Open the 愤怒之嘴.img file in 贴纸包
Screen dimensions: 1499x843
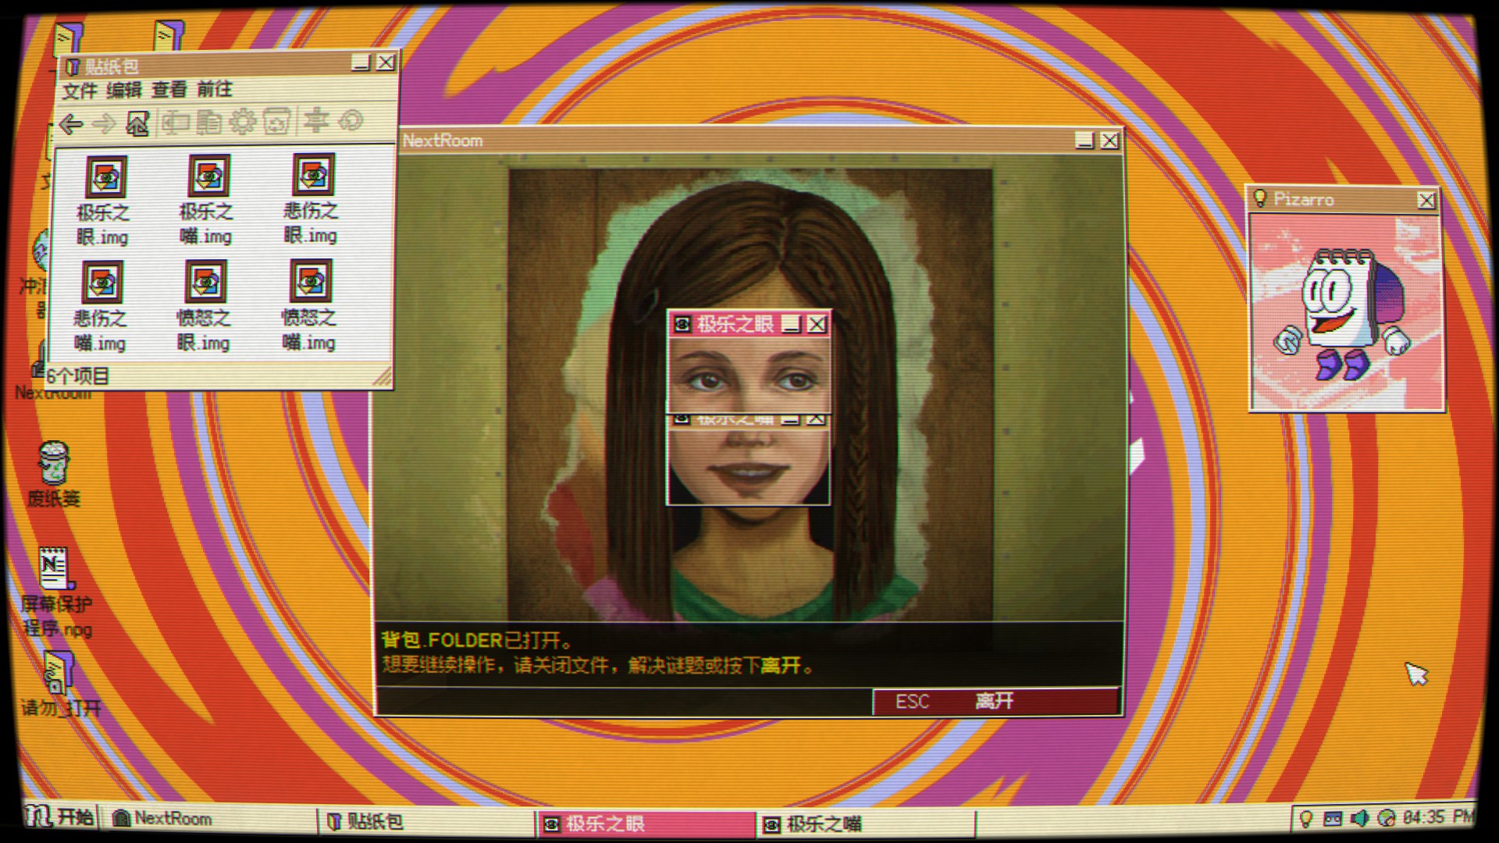309,306
